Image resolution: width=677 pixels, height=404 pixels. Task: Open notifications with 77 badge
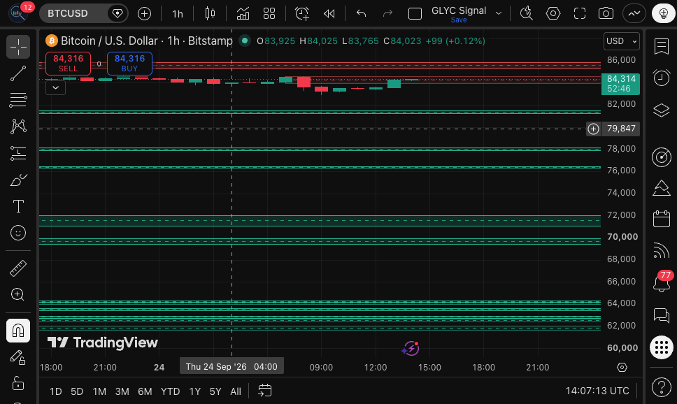pos(662,282)
